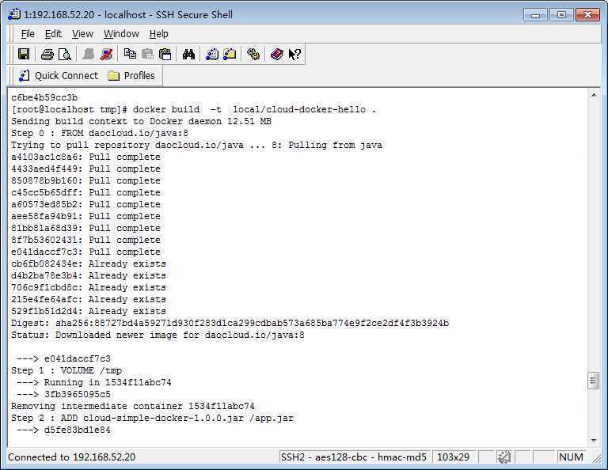
Task: Click the SSH application icon in title bar
Action: coord(14,15)
